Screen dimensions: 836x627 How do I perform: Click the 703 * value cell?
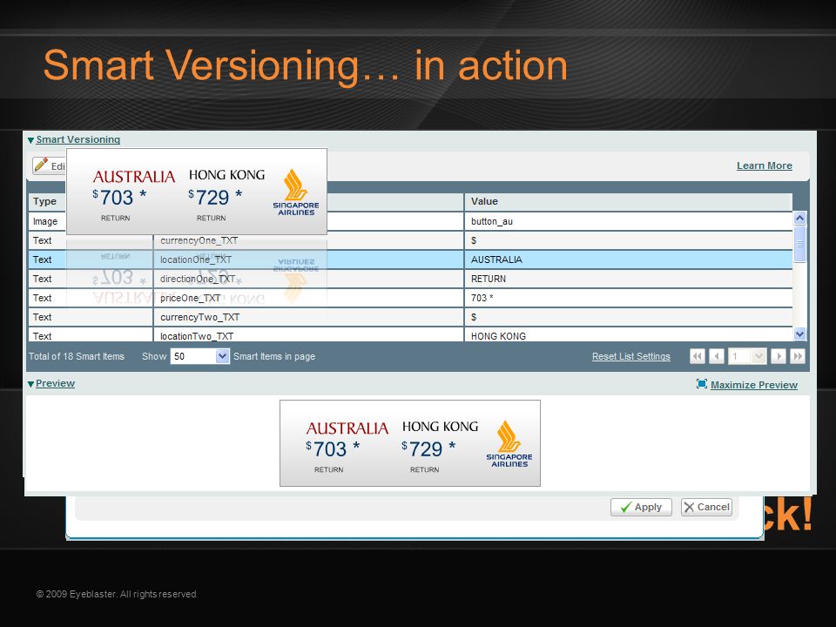[x=628, y=298]
